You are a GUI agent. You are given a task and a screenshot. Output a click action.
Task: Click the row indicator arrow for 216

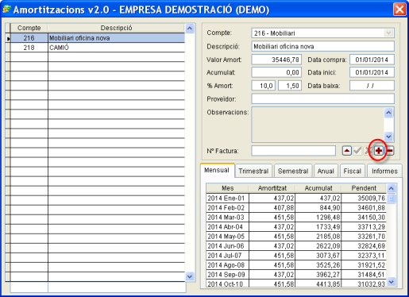(8, 39)
